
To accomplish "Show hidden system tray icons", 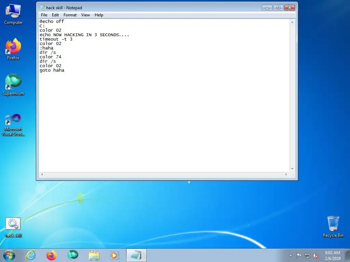I will [291, 256].
